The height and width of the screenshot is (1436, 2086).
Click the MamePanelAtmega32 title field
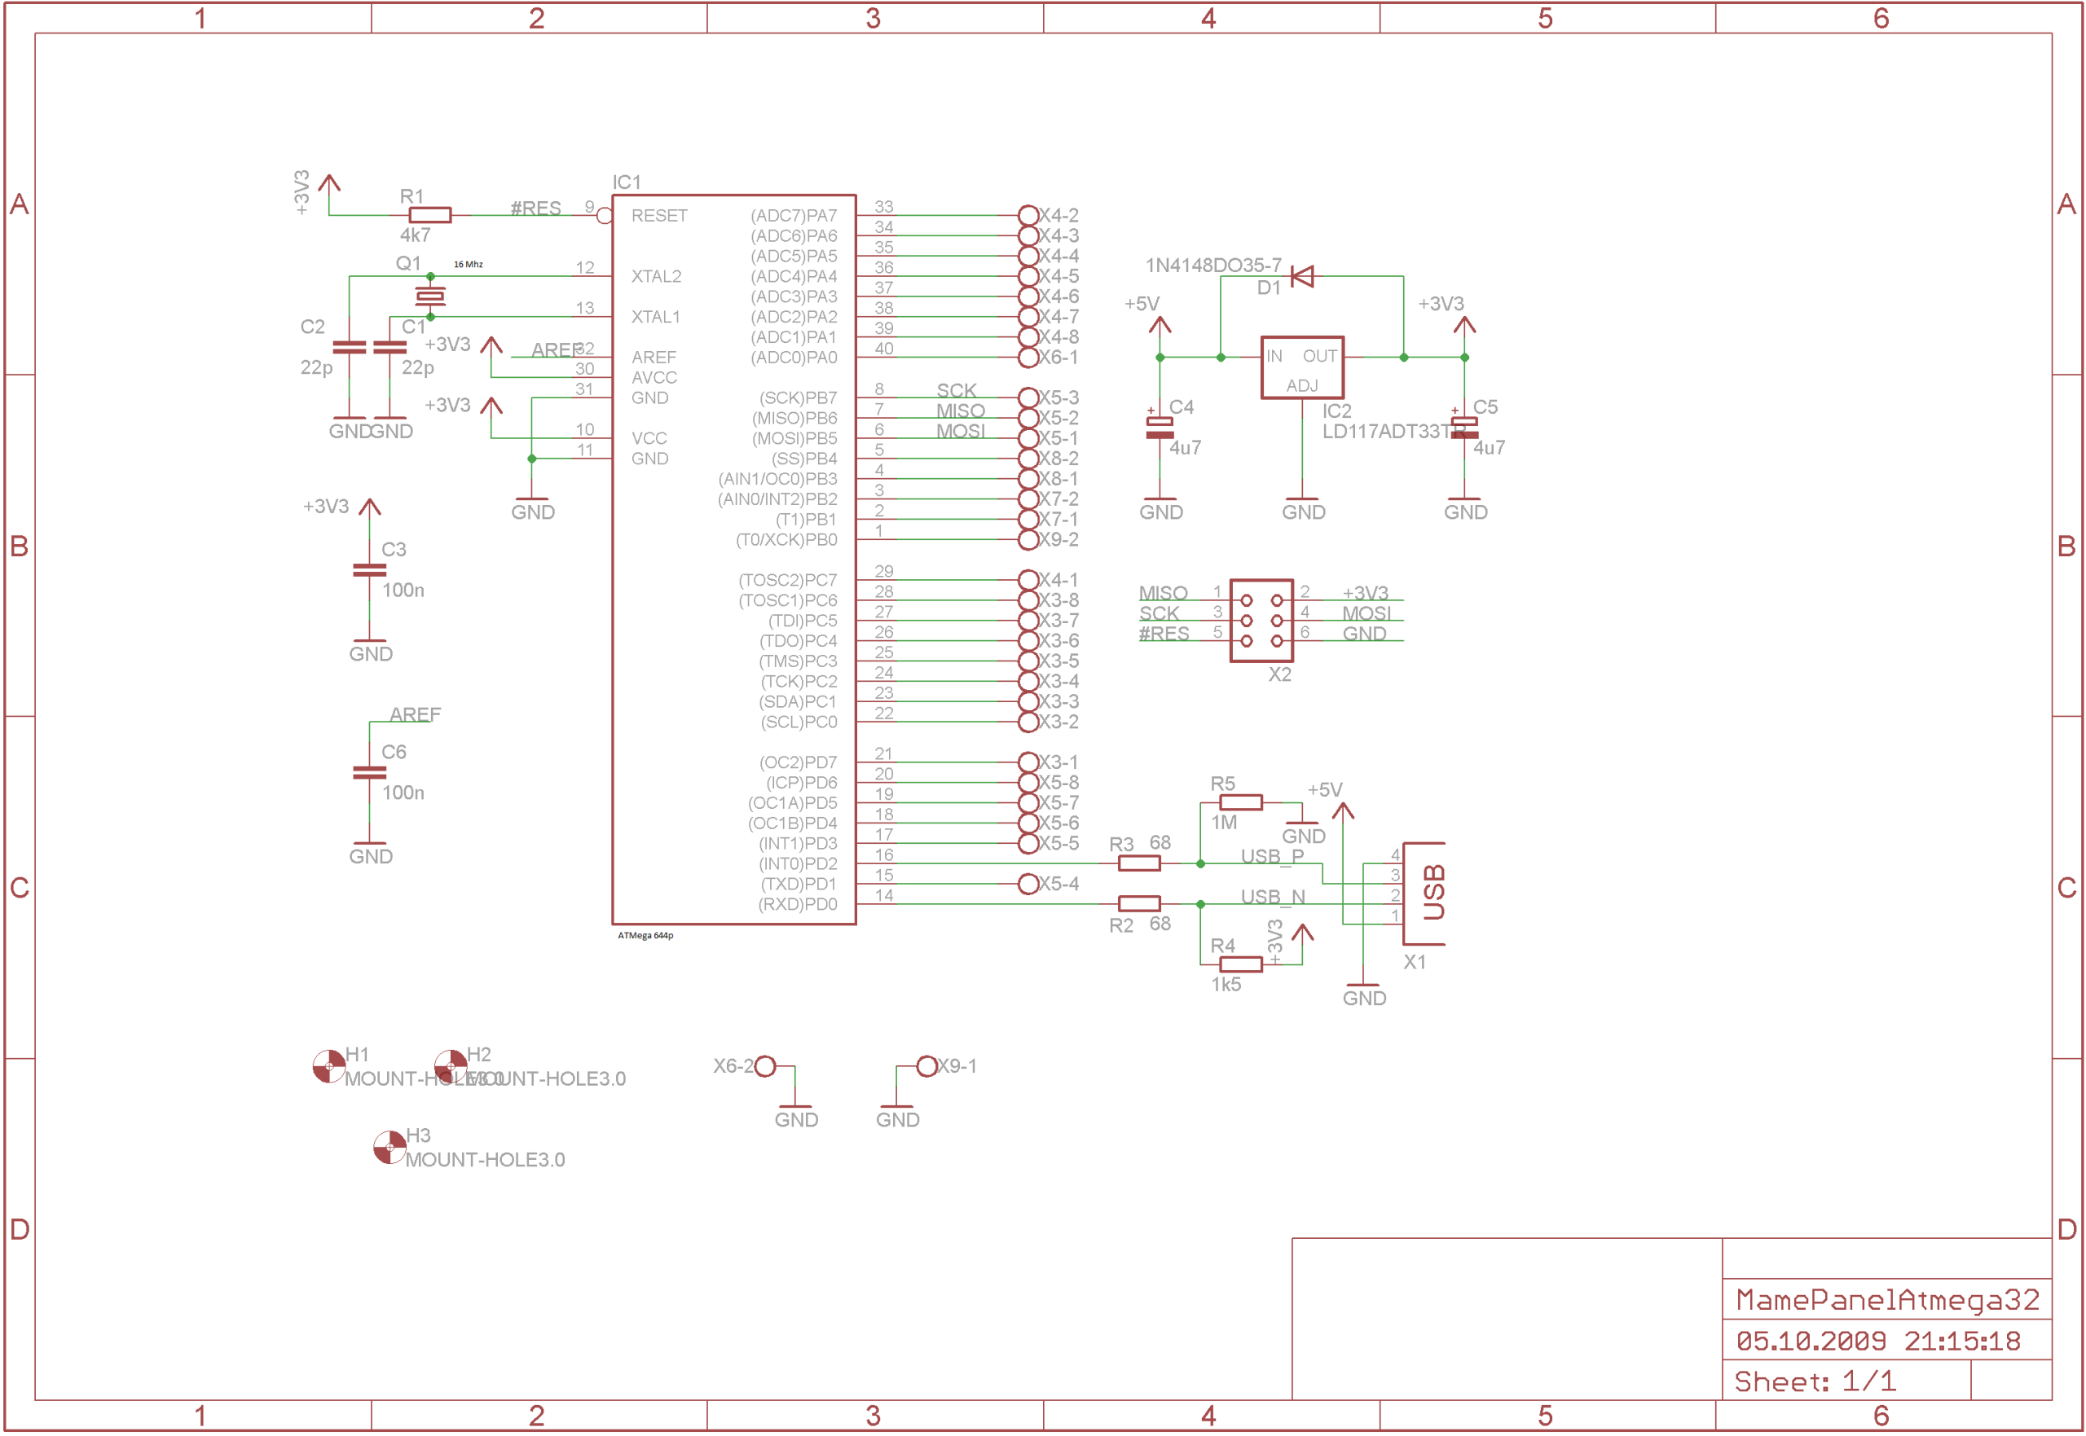(x=1886, y=1300)
